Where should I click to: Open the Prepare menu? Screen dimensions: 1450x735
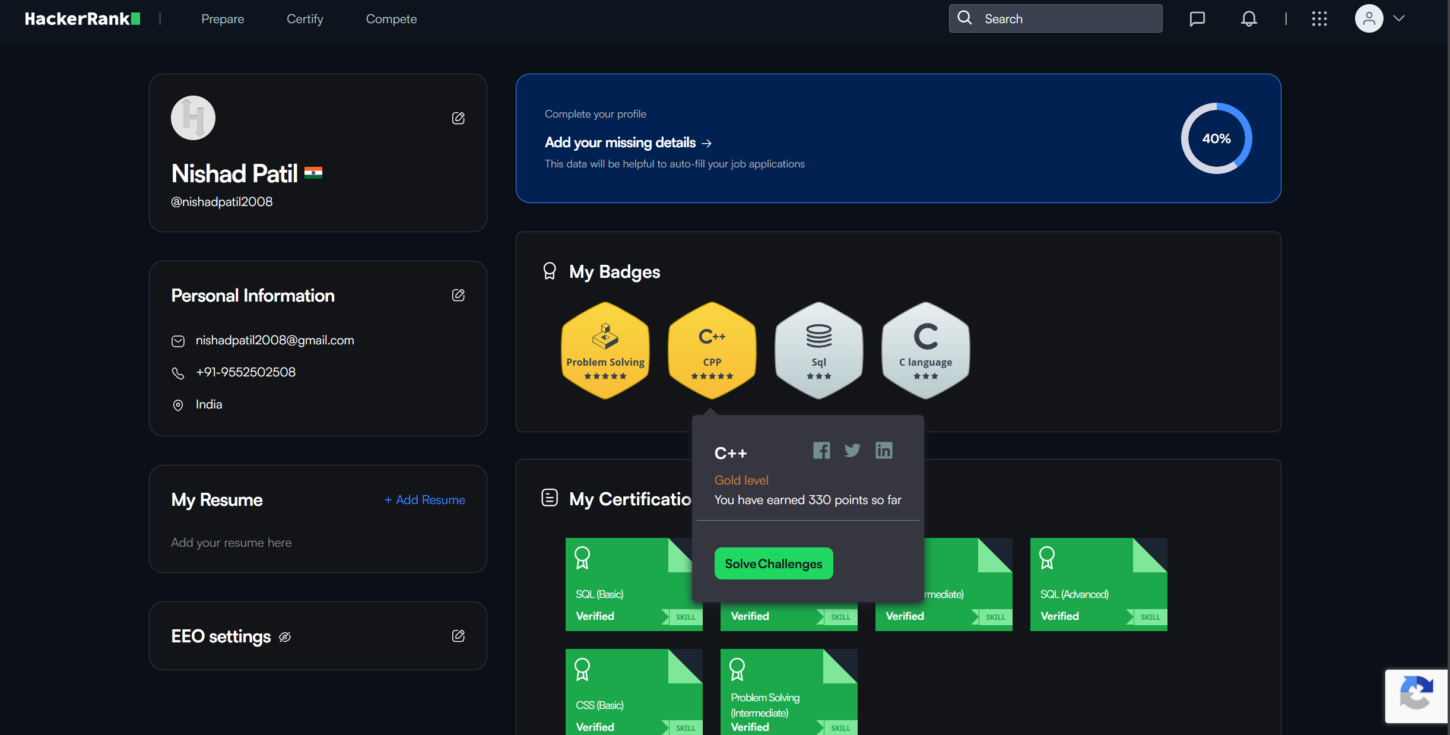[223, 19]
